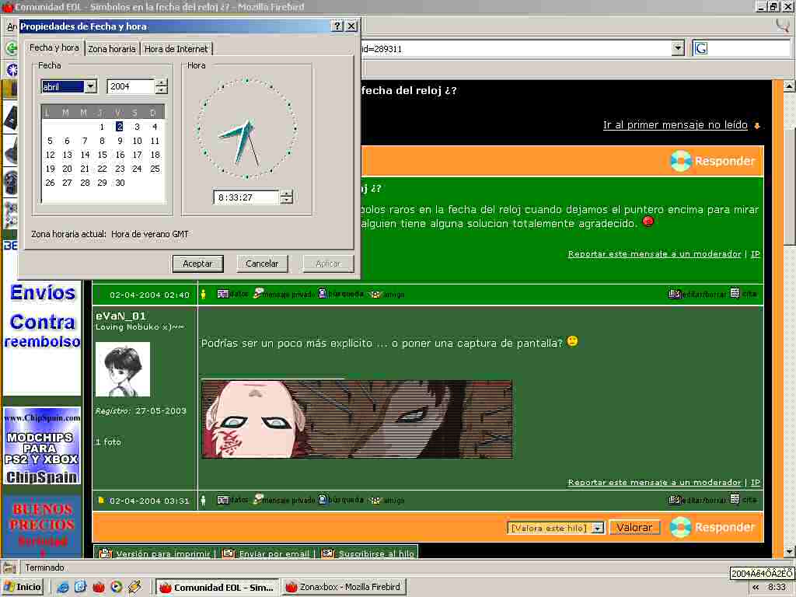This screenshot has width=796, height=597.
Task: Launch Mozilla Firebird from quick launch
Action: (x=99, y=587)
